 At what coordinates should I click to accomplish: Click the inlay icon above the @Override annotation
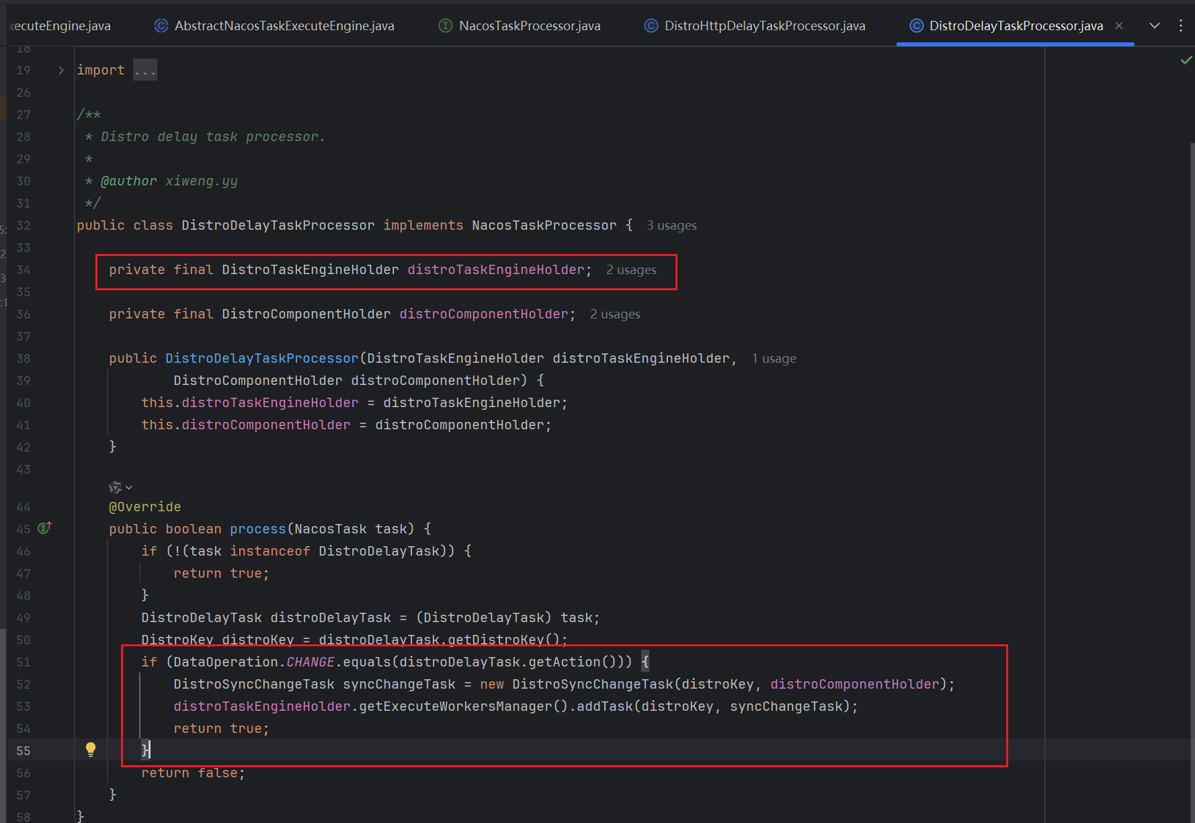pos(116,487)
